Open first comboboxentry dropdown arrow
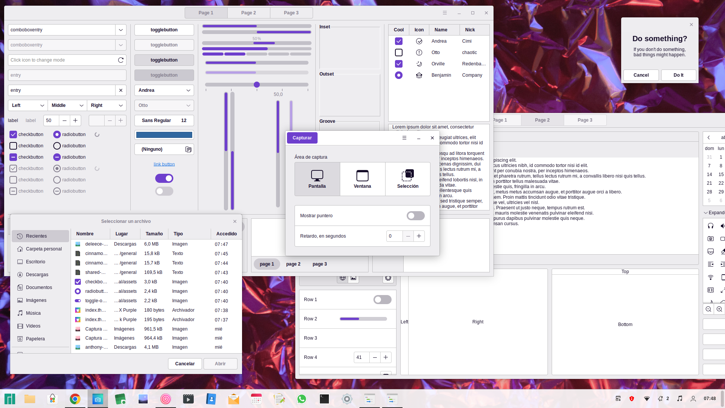Viewport: 725px width, 408px height. [121, 30]
